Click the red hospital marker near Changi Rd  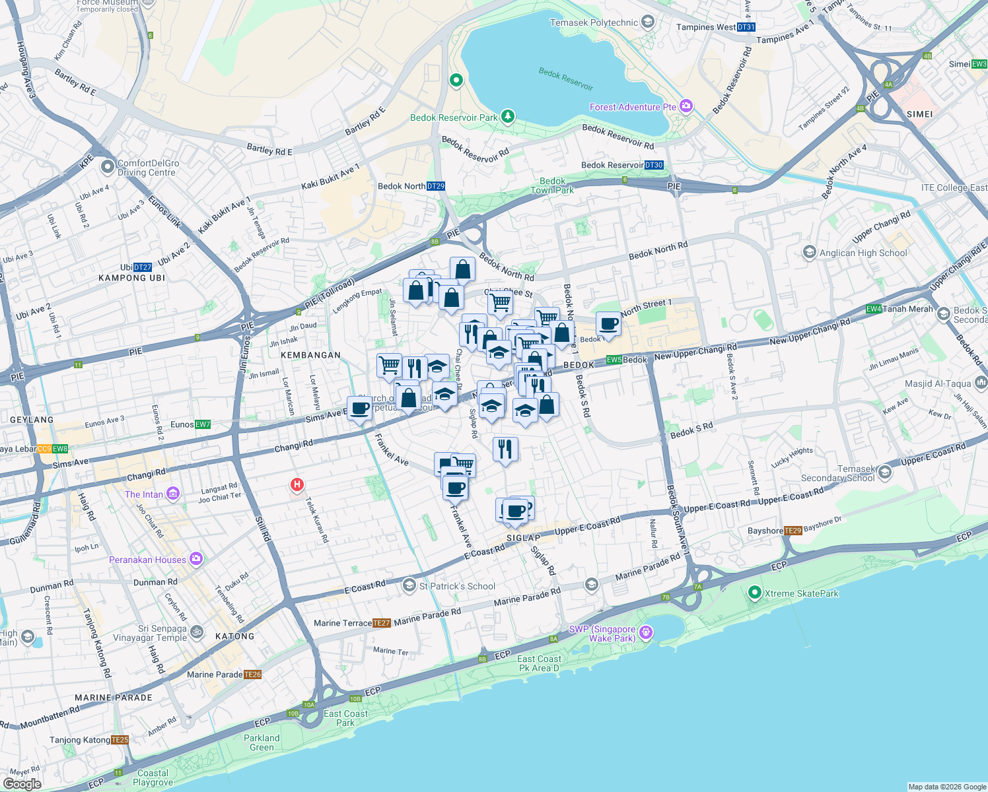click(297, 485)
